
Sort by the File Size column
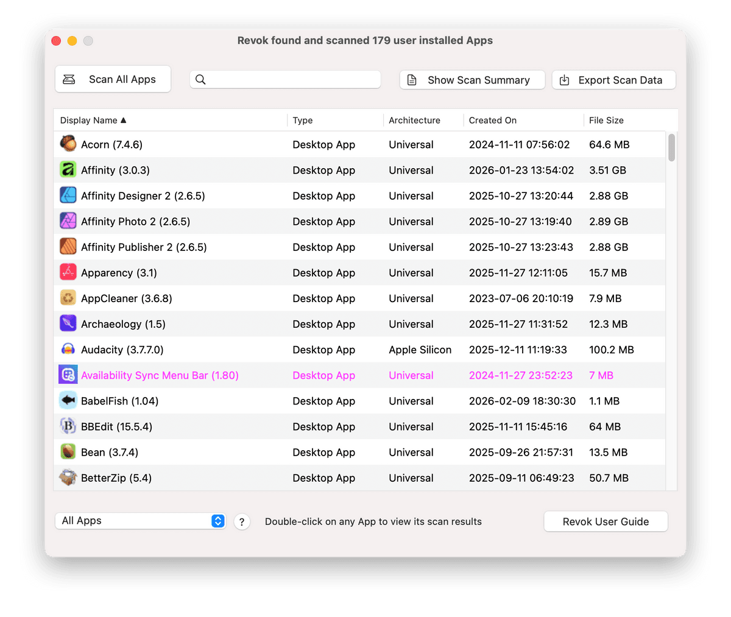[x=606, y=121]
